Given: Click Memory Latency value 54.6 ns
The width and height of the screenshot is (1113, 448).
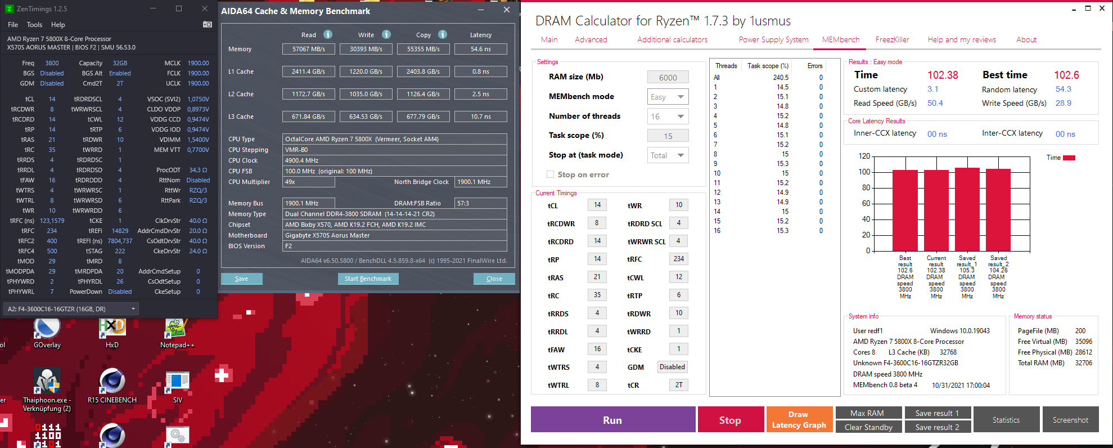Looking at the screenshot, I should 481,49.
